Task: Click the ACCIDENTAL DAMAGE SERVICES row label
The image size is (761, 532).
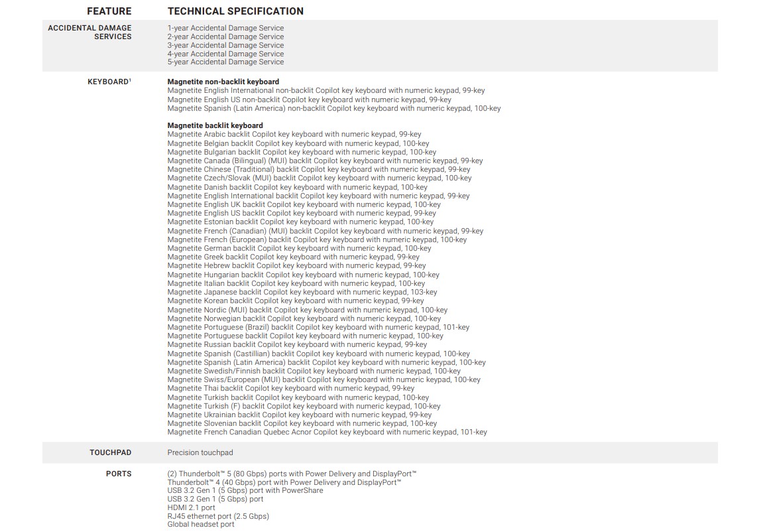Action: (x=89, y=33)
